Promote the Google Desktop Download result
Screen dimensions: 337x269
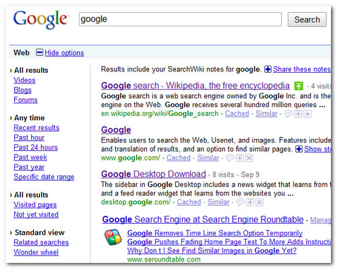click(x=250, y=202)
